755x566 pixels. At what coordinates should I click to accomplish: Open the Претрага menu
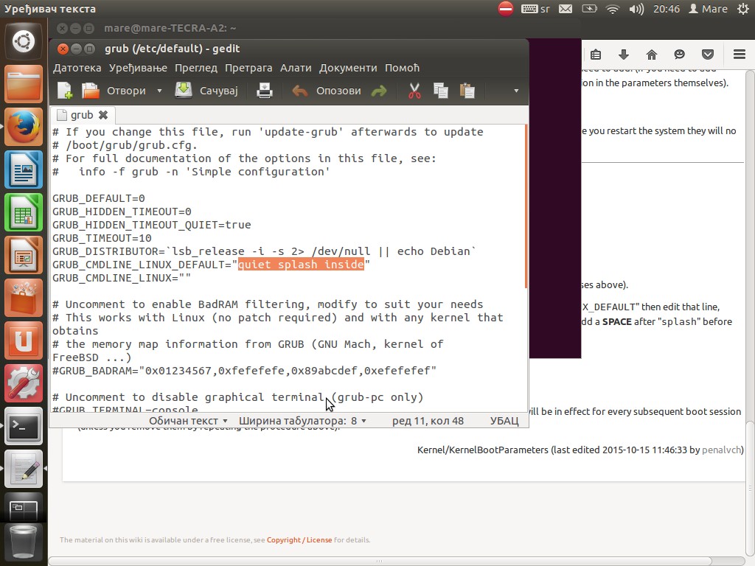[x=248, y=68]
